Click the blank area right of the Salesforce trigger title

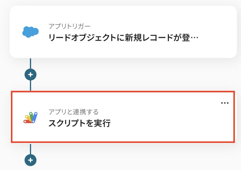pyautogui.click(x=217, y=38)
